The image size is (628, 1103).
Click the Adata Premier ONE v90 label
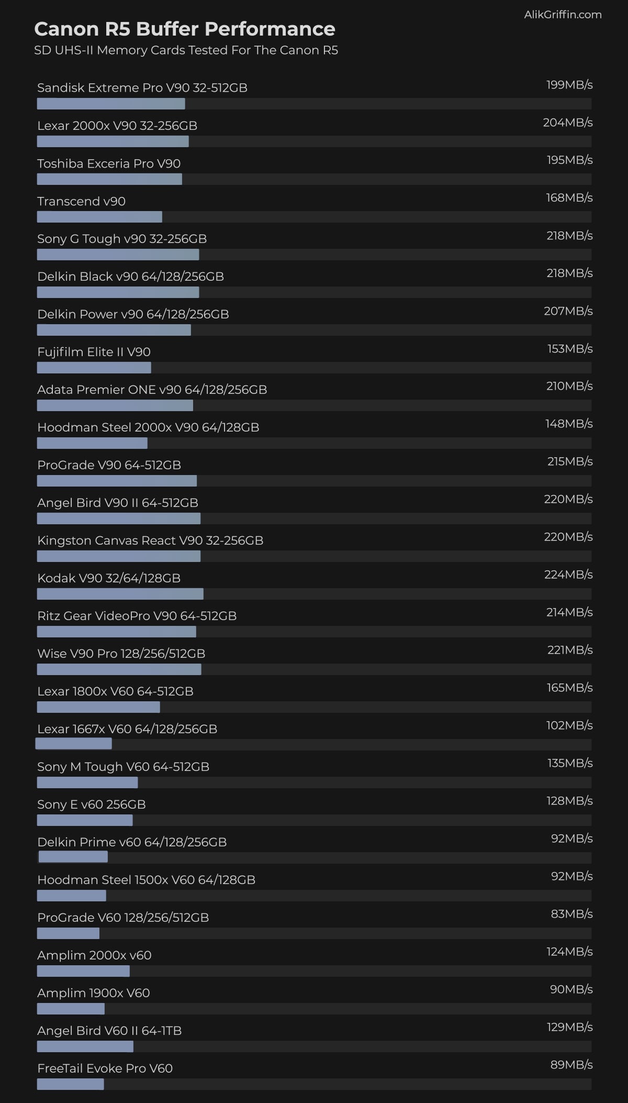coord(152,389)
